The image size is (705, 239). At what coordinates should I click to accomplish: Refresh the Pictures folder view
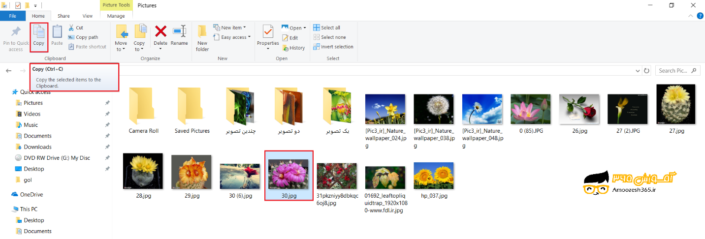[646, 71]
